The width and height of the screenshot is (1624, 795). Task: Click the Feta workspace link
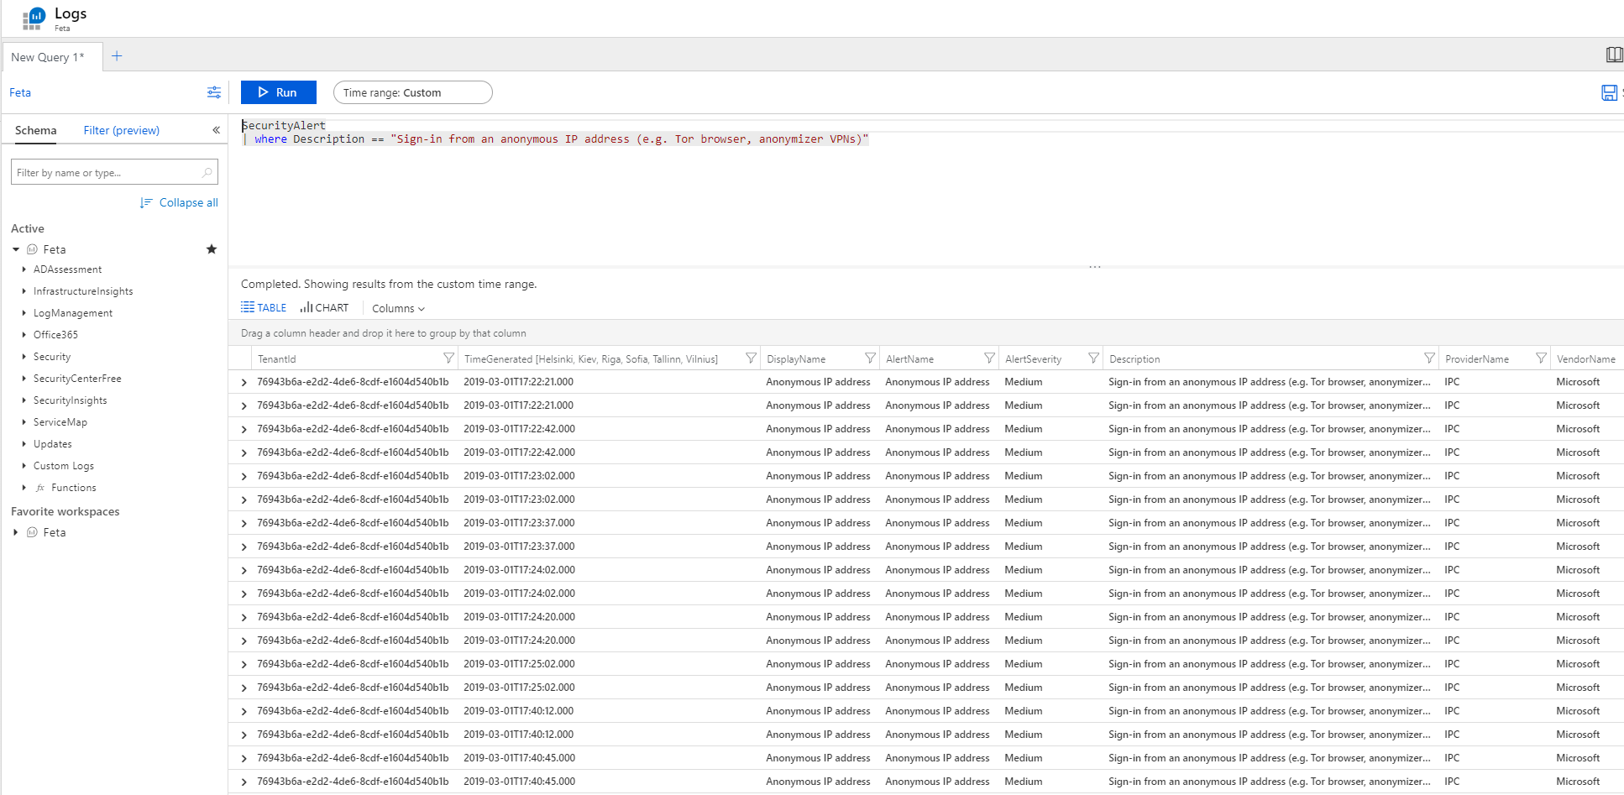pos(20,92)
